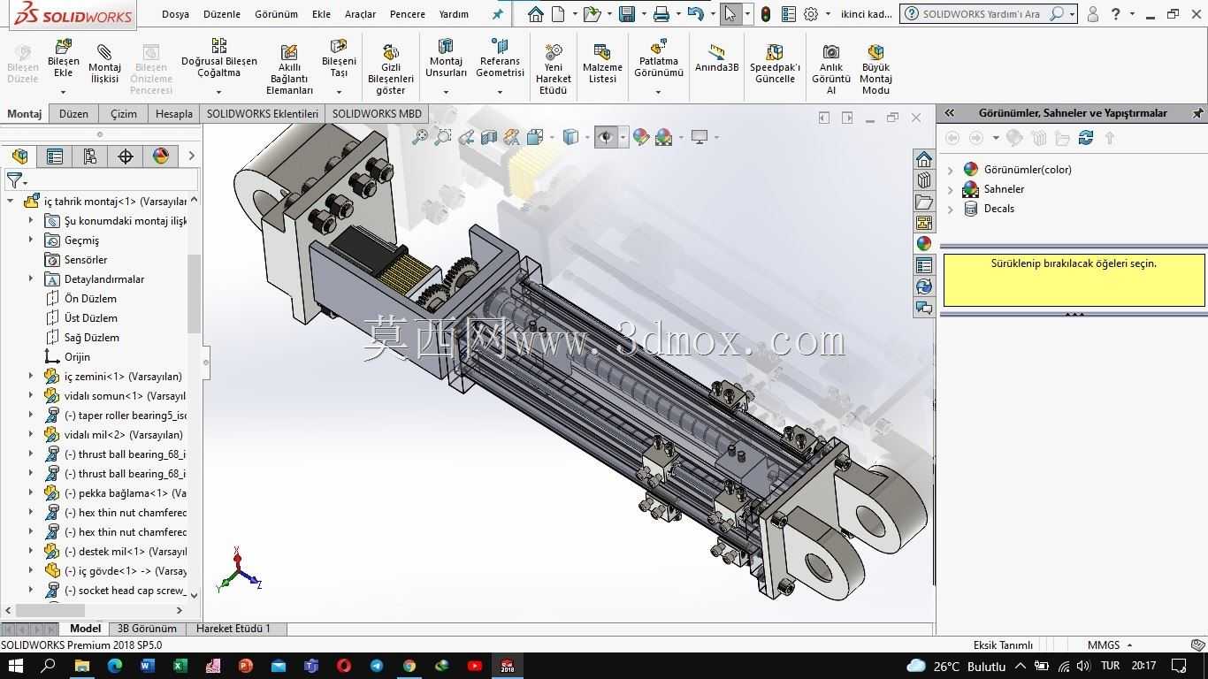The image size is (1208, 679).
Task: Expand Görünümler(color) in the task pane
Action: point(951,170)
